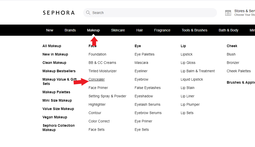Open Lip Stain category
Screen dimensions: 255x147
click(x=187, y=88)
